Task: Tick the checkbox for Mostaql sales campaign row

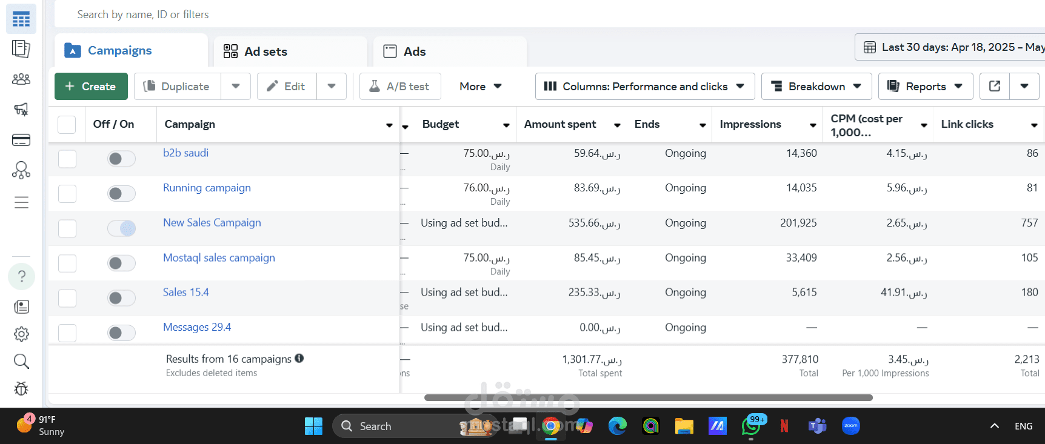Action: 67,263
